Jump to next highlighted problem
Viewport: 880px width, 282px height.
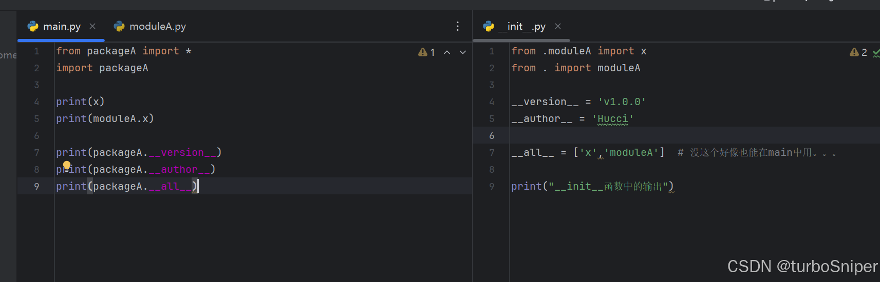click(463, 52)
